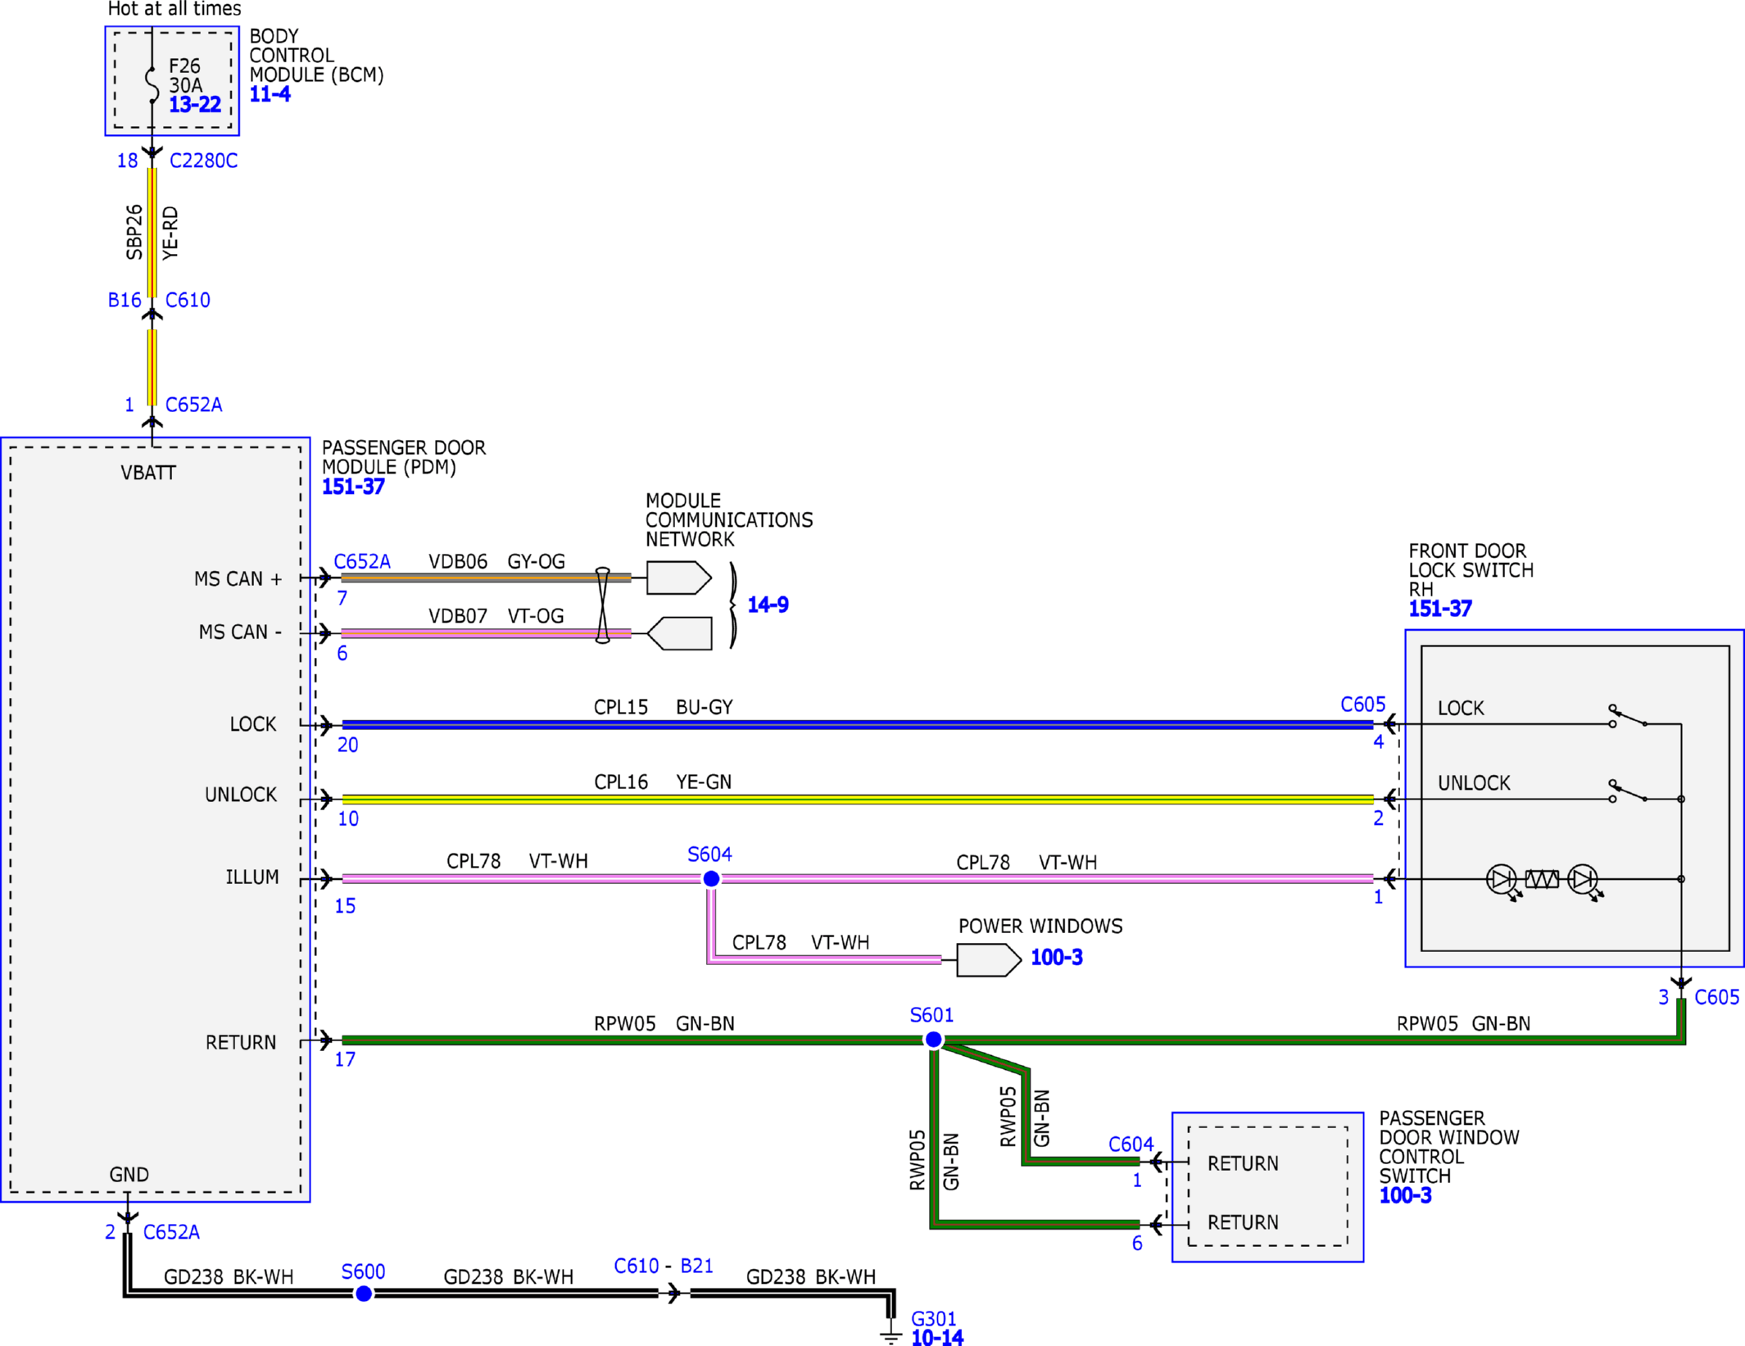Screen dimensions: 1745x1346
Task: Open the 10-14 ground G301 link
Action: 937,1338
